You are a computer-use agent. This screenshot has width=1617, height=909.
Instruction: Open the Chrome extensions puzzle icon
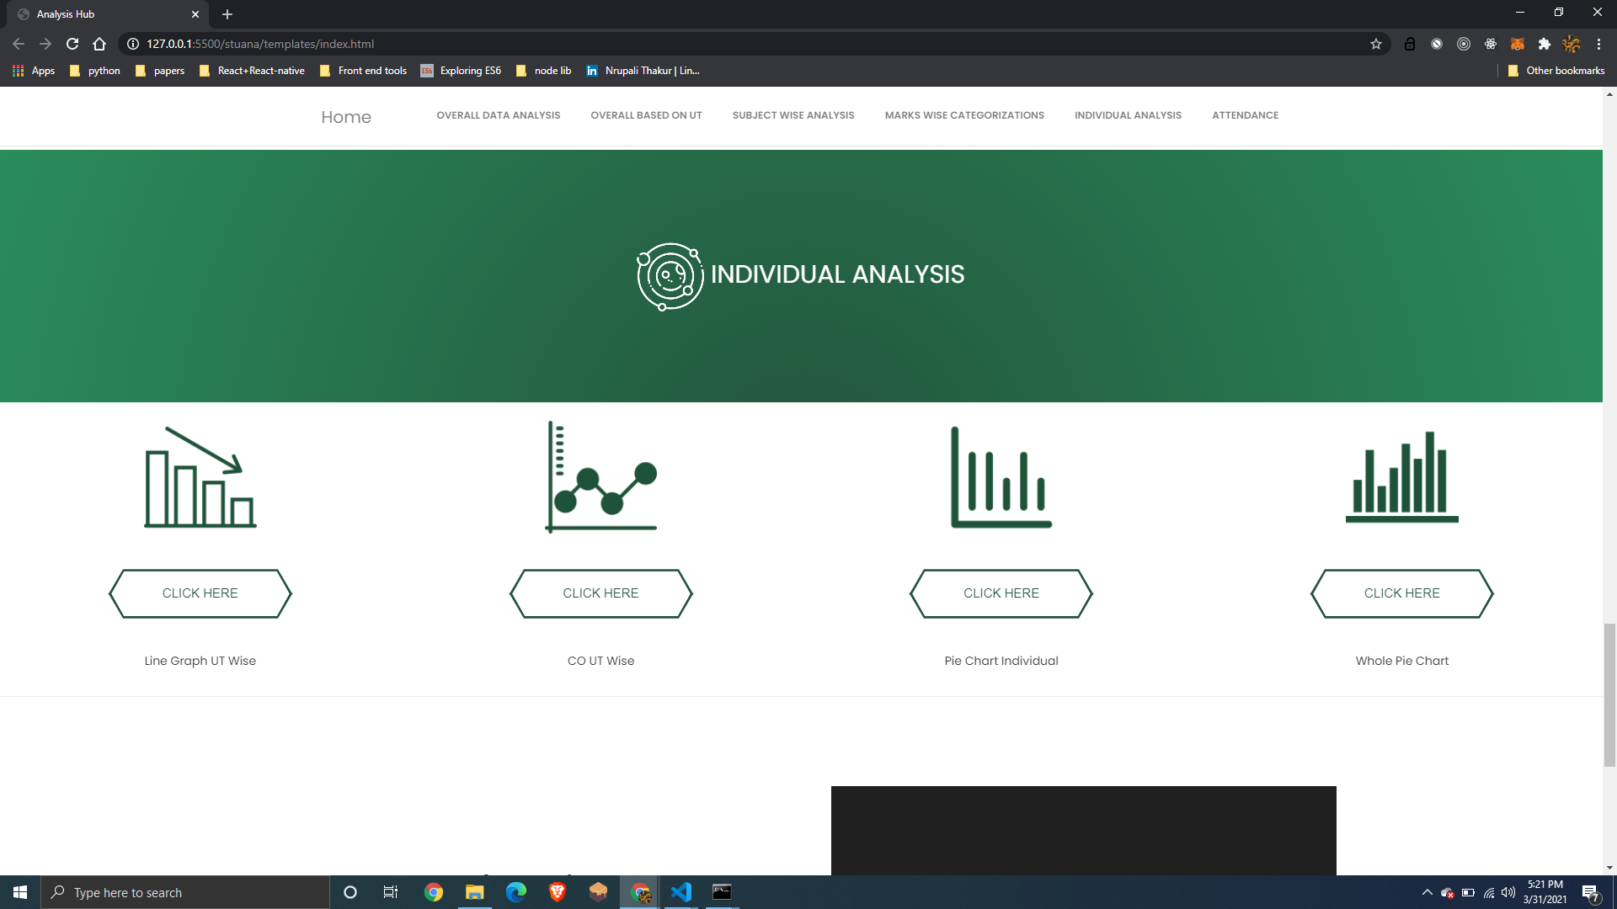[1545, 44]
